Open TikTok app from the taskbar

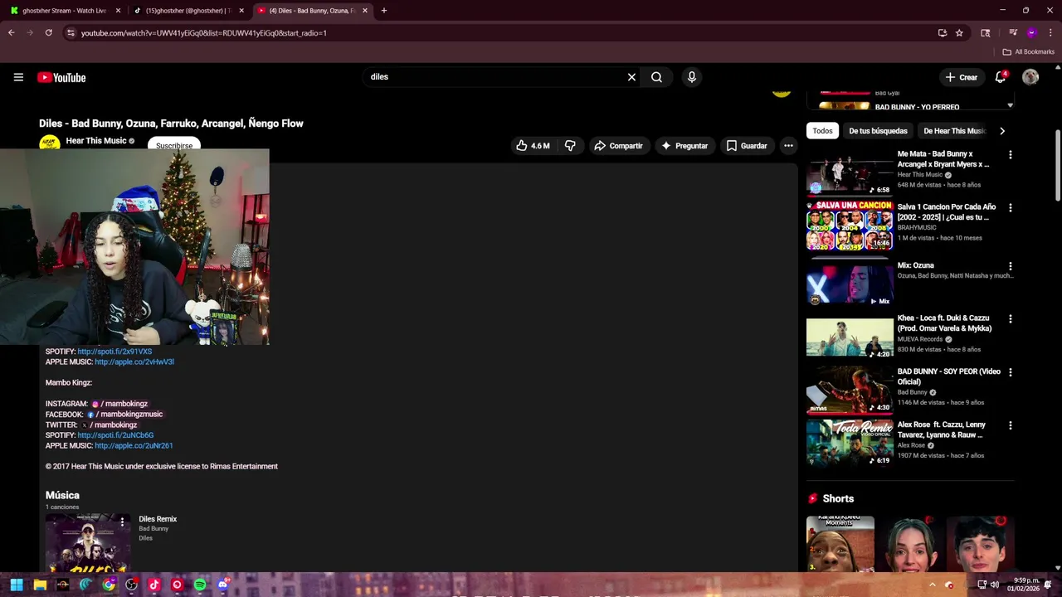(x=154, y=585)
